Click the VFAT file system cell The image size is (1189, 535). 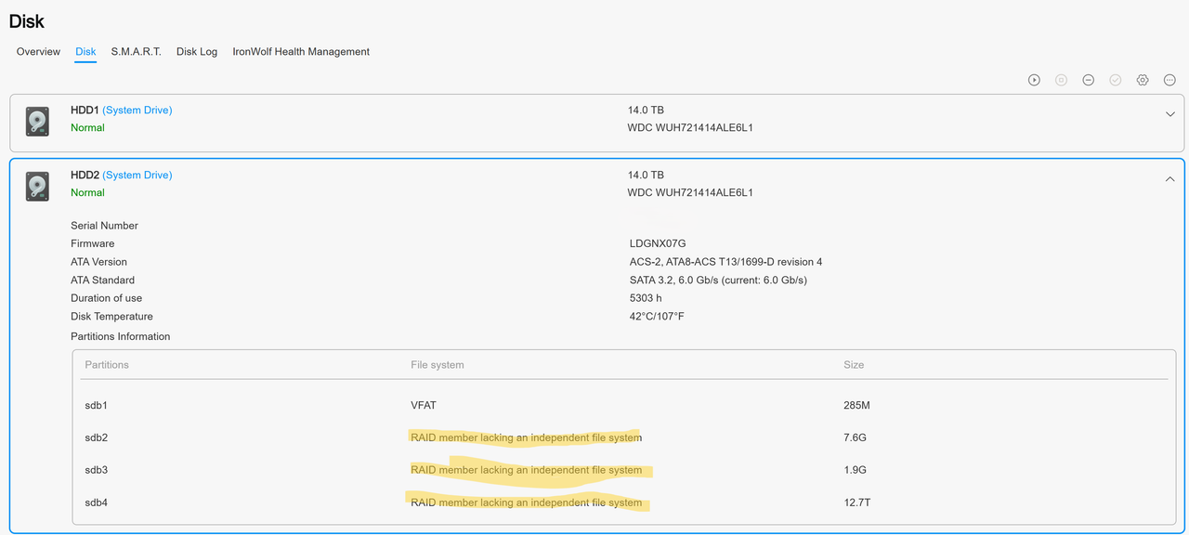pyautogui.click(x=424, y=405)
